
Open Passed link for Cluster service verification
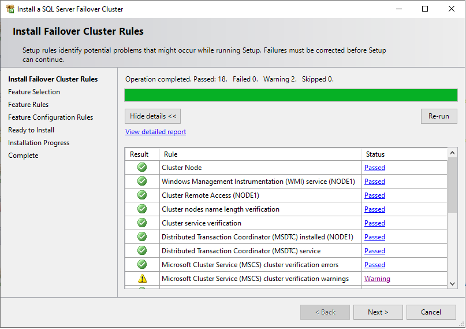[374, 223]
